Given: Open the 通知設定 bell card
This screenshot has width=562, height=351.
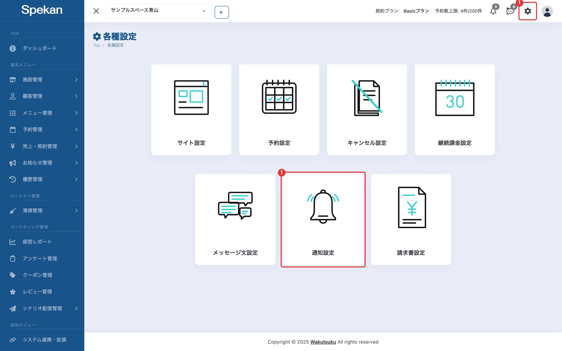Looking at the screenshot, I should pos(323,219).
